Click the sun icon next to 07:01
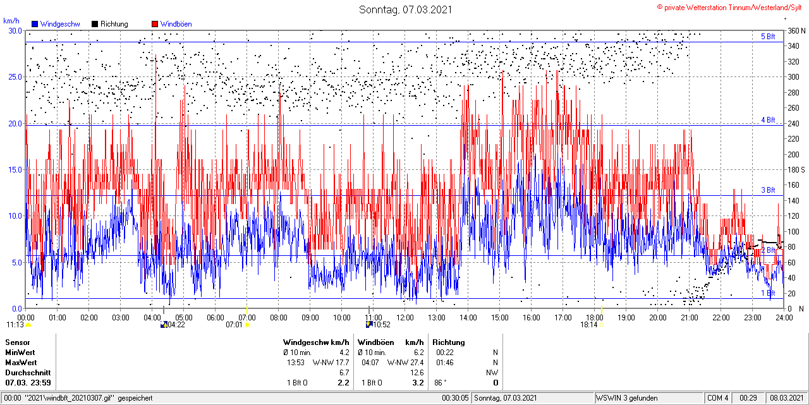 [x=246, y=325]
